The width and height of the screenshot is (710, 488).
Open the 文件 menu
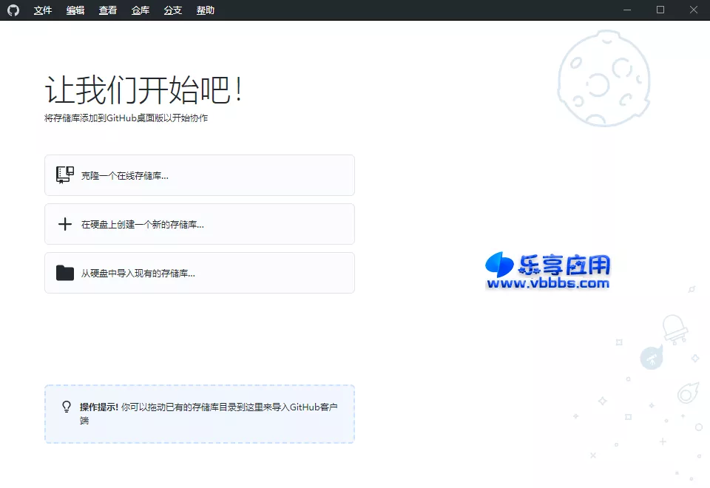[42, 10]
